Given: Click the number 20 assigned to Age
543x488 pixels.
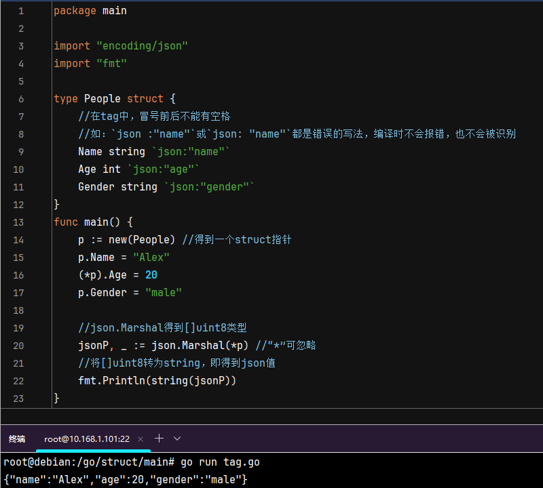Looking at the screenshot, I should coord(151,275).
